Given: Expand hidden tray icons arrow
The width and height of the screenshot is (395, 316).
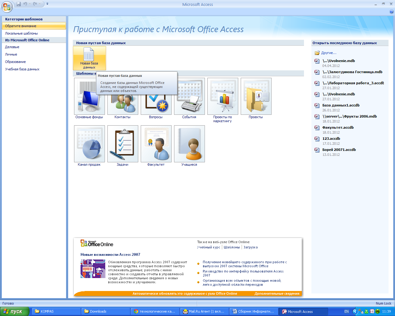Looking at the screenshot, I should (355, 311).
